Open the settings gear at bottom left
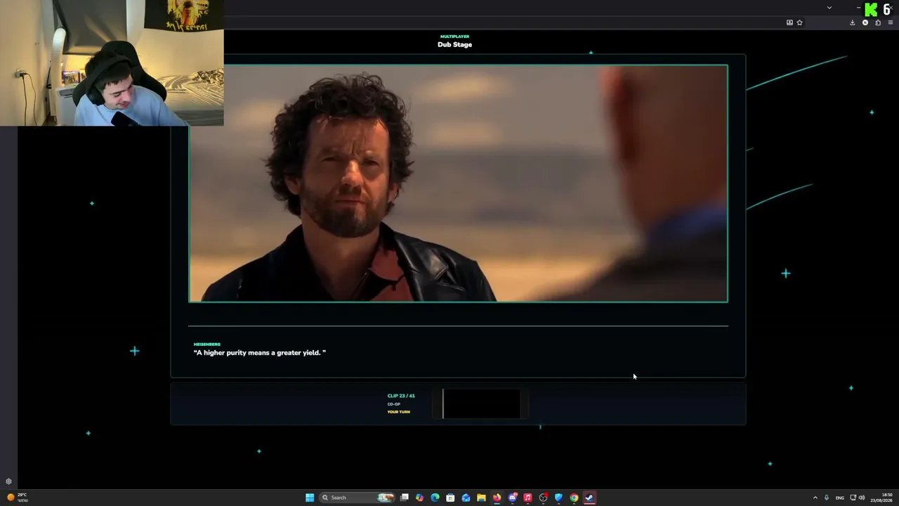899x506 pixels. click(x=8, y=481)
